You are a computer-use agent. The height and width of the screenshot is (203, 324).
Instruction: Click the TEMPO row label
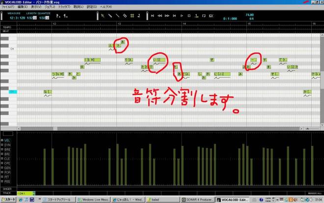pos(7,28)
